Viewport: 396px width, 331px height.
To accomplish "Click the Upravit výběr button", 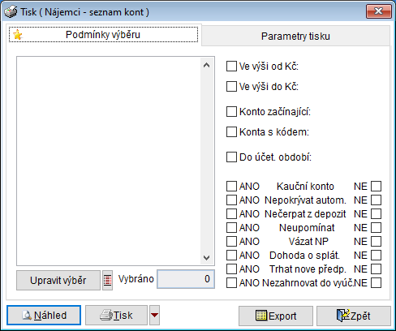I will (58, 280).
